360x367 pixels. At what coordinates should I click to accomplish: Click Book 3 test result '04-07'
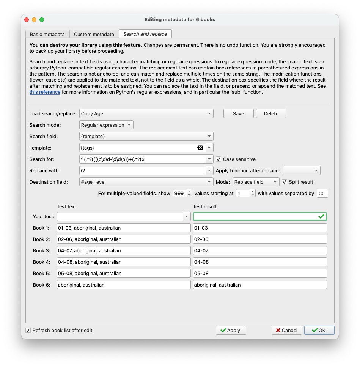(260, 250)
